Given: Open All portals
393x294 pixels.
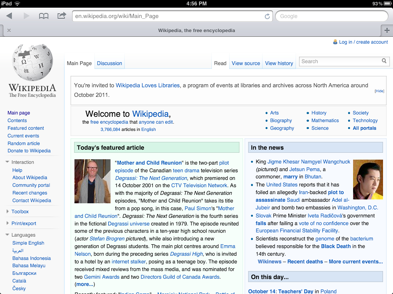Looking at the screenshot, I should point(365,128).
